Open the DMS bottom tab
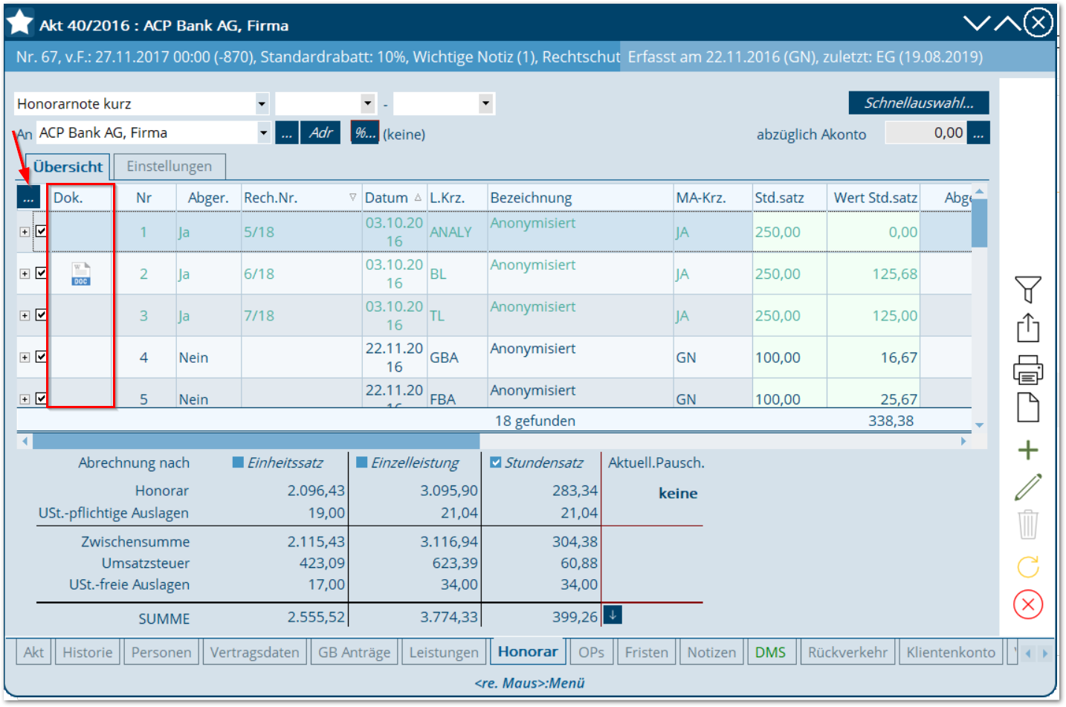This screenshot has width=1066, height=707. coord(770,652)
